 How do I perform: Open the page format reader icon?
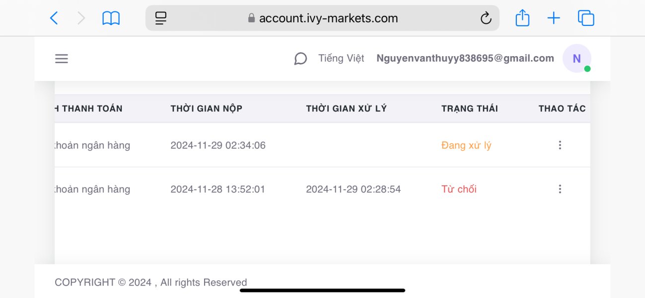pyautogui.click(x=161, y=18)
